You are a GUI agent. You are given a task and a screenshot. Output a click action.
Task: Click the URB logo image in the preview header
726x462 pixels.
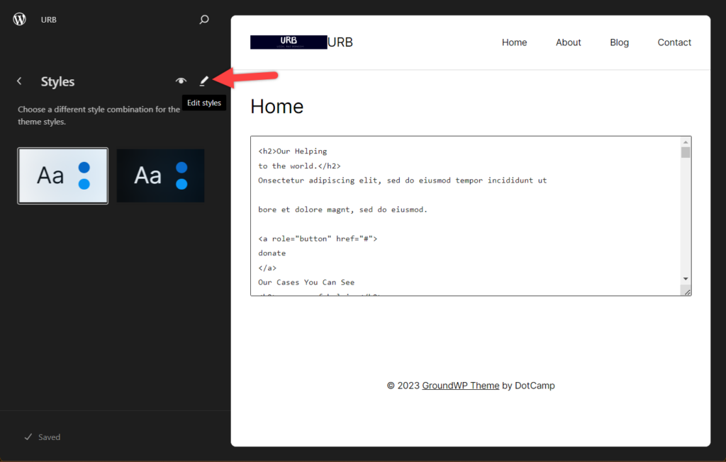pos(288,42)
